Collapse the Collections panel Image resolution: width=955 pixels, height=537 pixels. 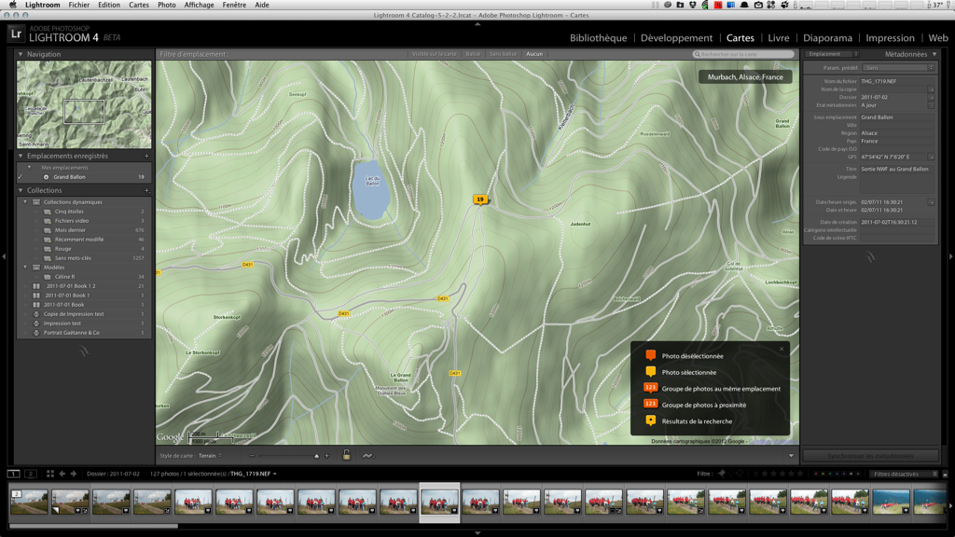(21, 190)
